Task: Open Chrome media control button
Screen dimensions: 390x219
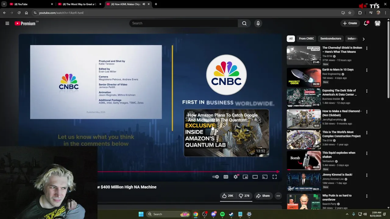Action: 371,13
